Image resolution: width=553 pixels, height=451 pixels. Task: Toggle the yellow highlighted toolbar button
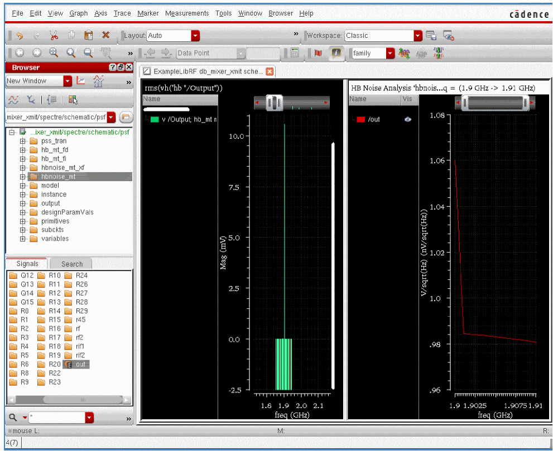tap(336, 53)
